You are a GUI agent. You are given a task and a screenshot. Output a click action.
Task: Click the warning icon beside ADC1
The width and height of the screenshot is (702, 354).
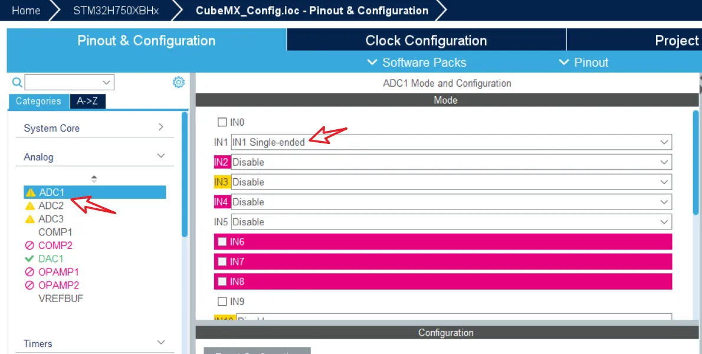coord(31,193)
